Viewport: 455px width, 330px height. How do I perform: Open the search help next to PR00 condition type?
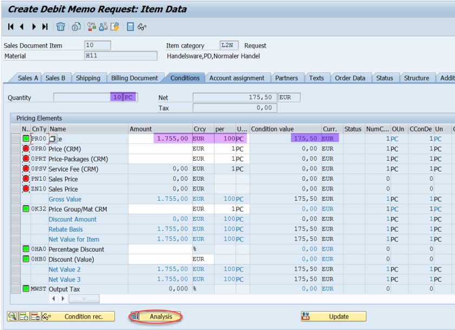(53, 139)
